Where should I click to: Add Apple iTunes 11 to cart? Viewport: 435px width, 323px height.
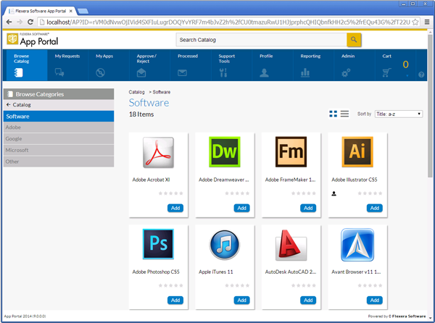point(241,301)
